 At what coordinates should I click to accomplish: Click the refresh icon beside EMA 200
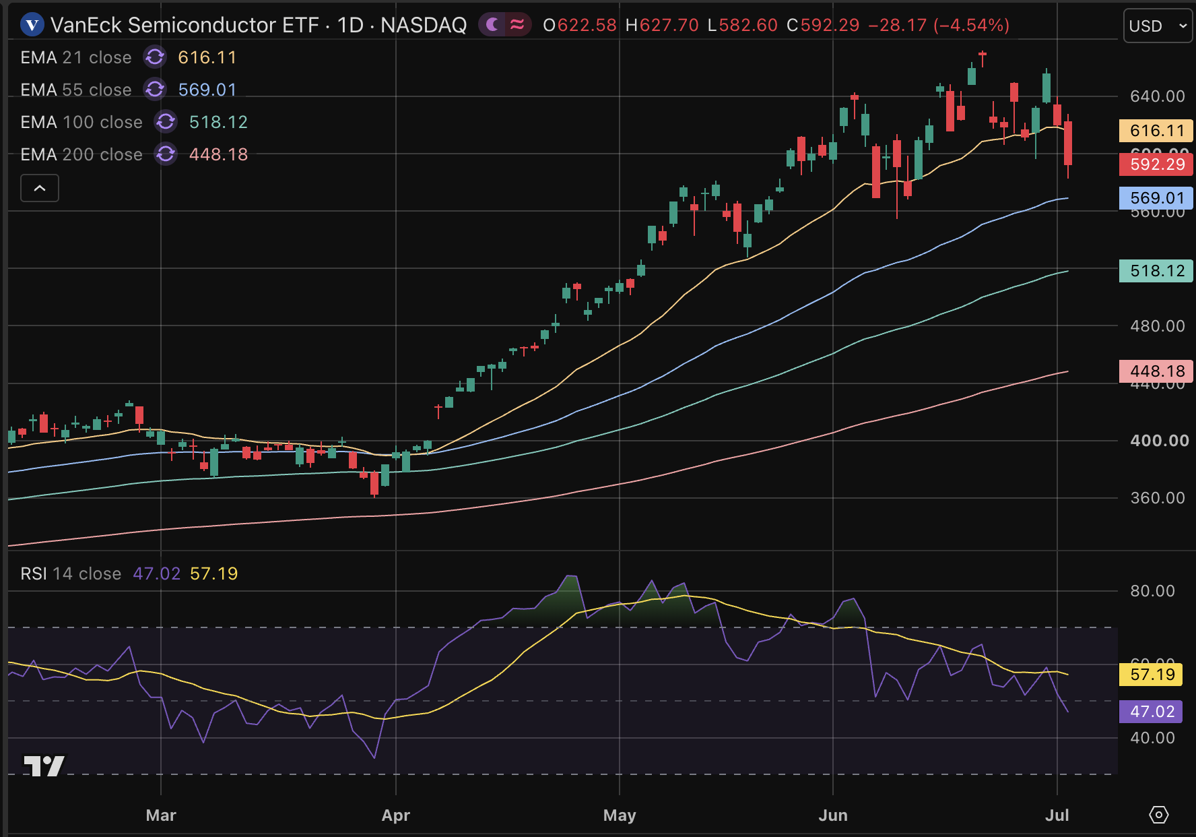click(x=166, y=154)
